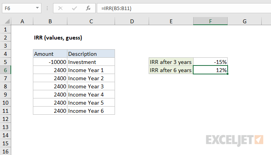Click the 'Amount' header cell
This screenshot has height=155, width=271.
tap(50, 53)
